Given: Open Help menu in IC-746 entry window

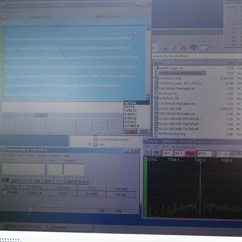Looking at the screenshot, I should tap(67, 156).
